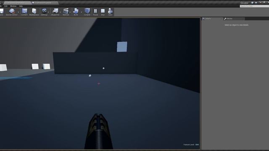Focus the Search For Help field
Image resolution: width=269 pixels, height=151 pixels.
click(x=254, y=6)
